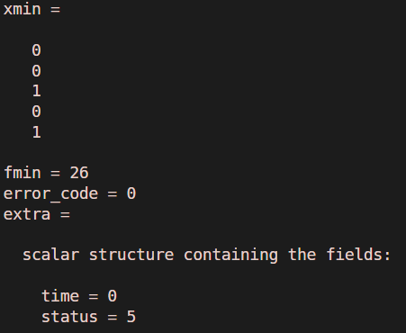Click the equals sign after xmin
Screen dimensions: 406x333
(56, 10)
